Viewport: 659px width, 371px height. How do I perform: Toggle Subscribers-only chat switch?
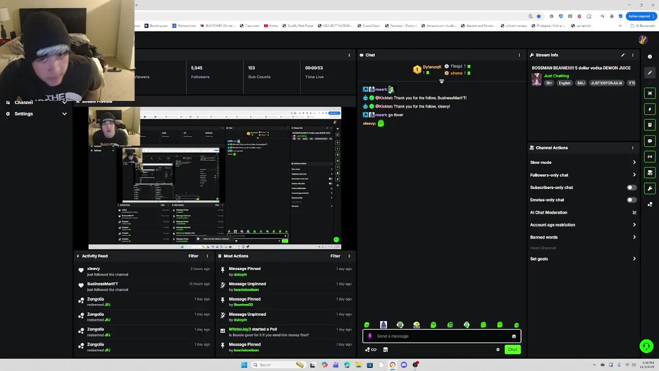pos(631,188)
